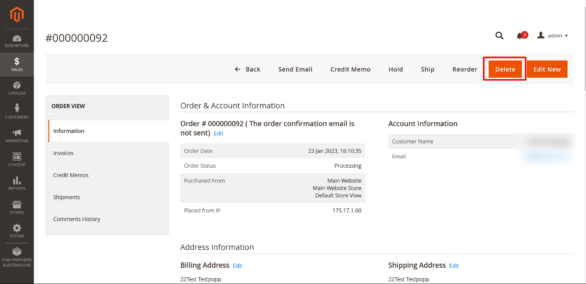This screenshot has width=586, height=284.
Task: Click the Customers sidebar icon
Action: [x=17, y=110]
